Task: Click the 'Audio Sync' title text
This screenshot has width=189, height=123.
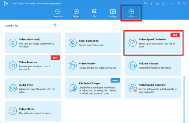Action: (x=26, y=85)
